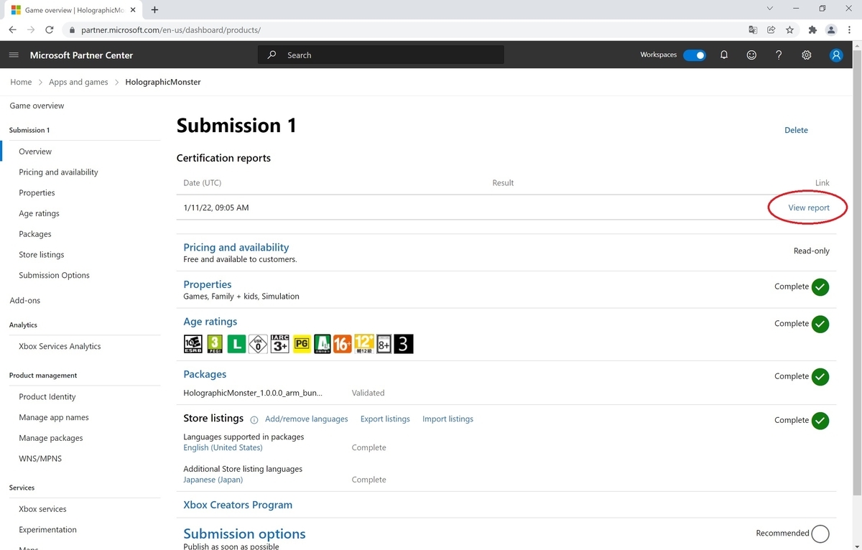Image resolution: width=862 pixels, height=550 pixels.
Task: Open the help question mark icon
Action: click(x=779, y=55)
